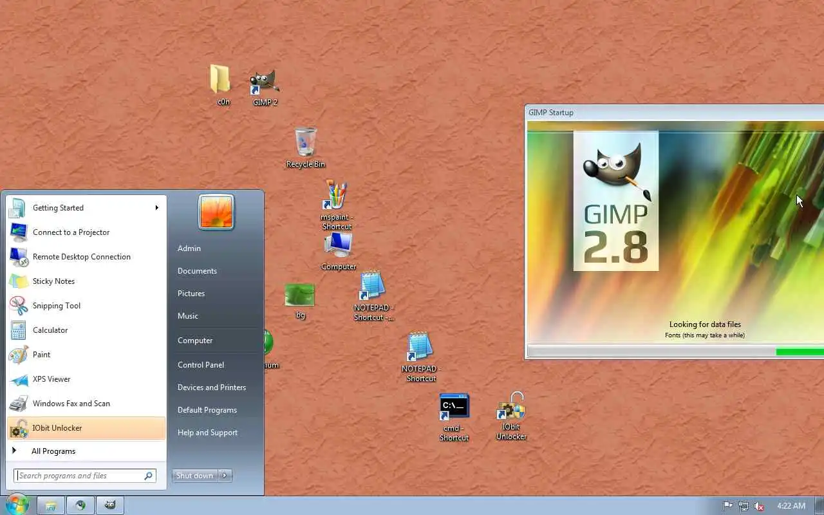Click the network tray icon
The image size is (824, 515).
pyautogui.click(x=744, y=506)
